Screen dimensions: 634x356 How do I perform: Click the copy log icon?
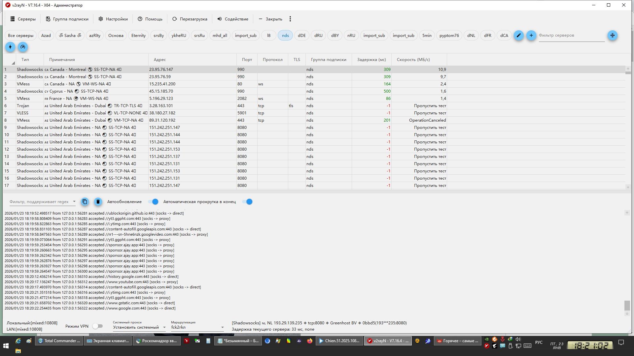pos(85,202)
